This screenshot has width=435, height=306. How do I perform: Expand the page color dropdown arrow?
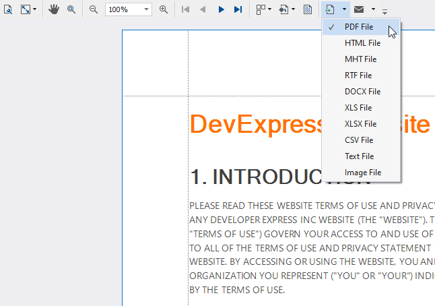point(292,9)
